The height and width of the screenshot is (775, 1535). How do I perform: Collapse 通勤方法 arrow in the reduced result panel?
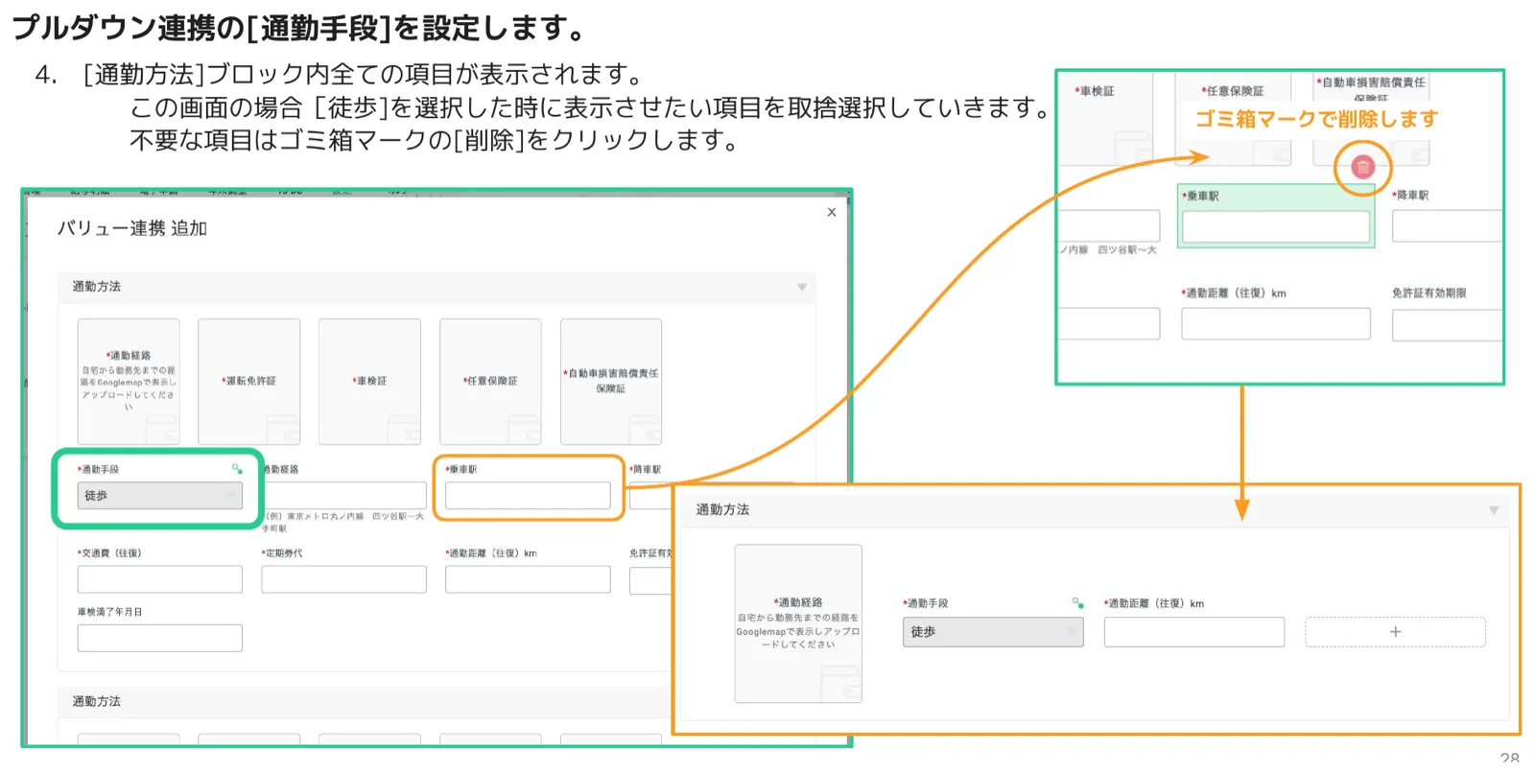pyautogui.click(x=1494, y=510)
